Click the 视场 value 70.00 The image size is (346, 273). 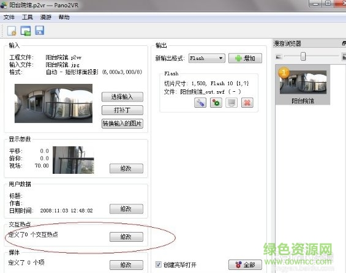point(42,165)
